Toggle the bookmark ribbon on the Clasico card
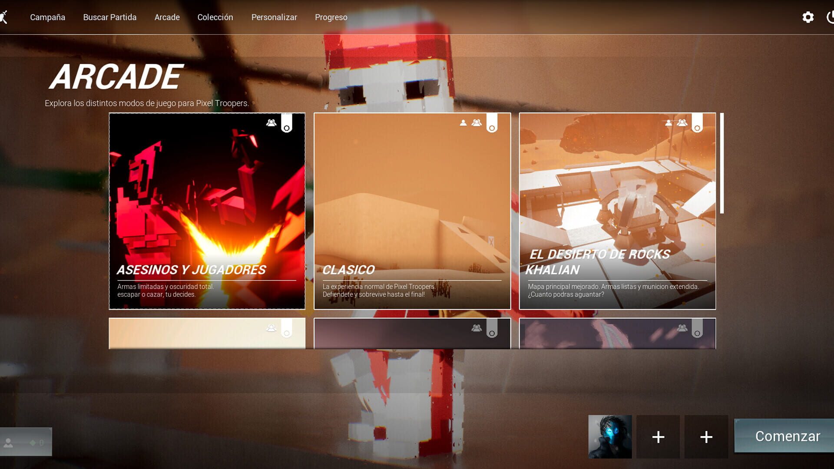834x469 pixels. 492,123
